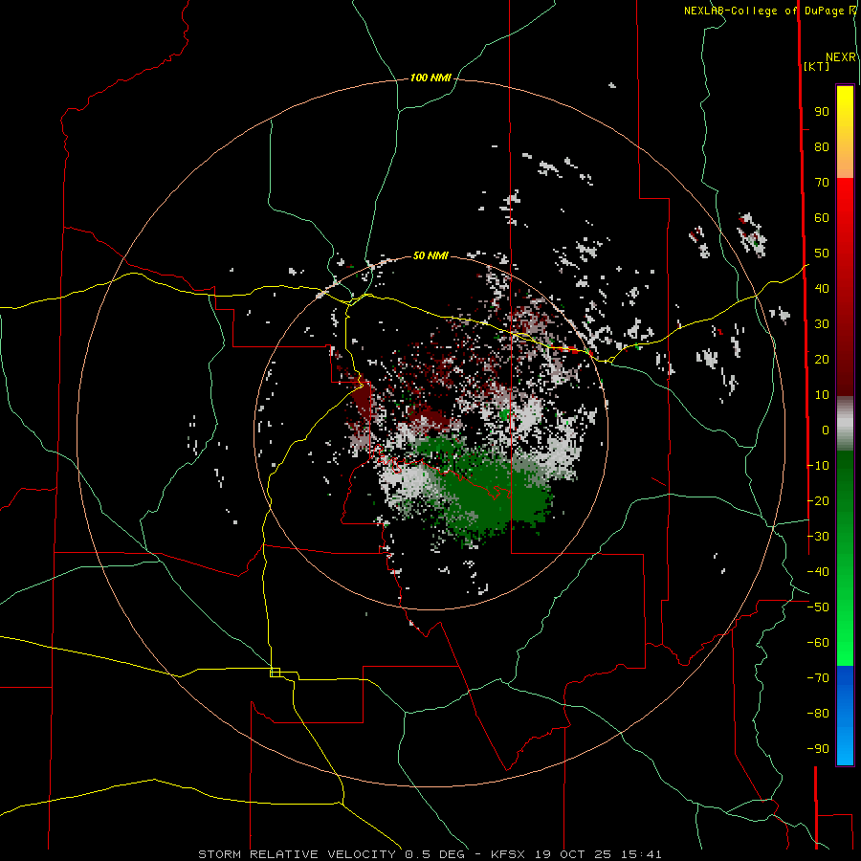The height and width of the screenshot is (861, 861).
Task: Click the -40 value on velocity scale
Action: point(818,572)
